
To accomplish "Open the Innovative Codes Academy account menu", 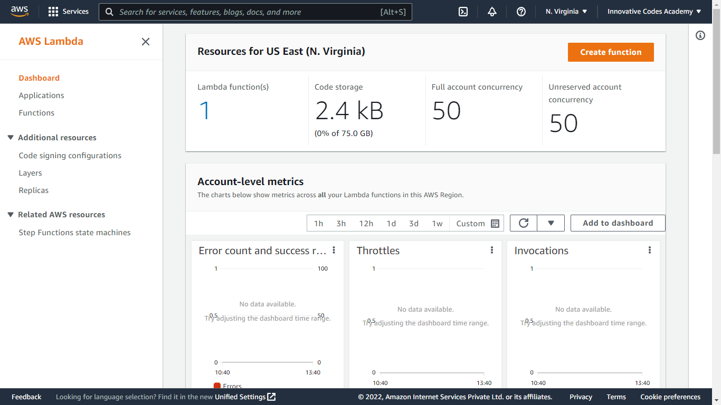I will pyautogui.click(x=654, y=12).
